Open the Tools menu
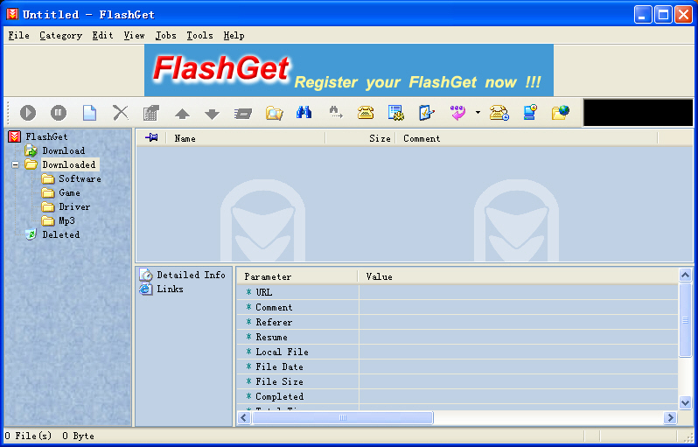The image size is (698, 447). click(x=199, y=36)
